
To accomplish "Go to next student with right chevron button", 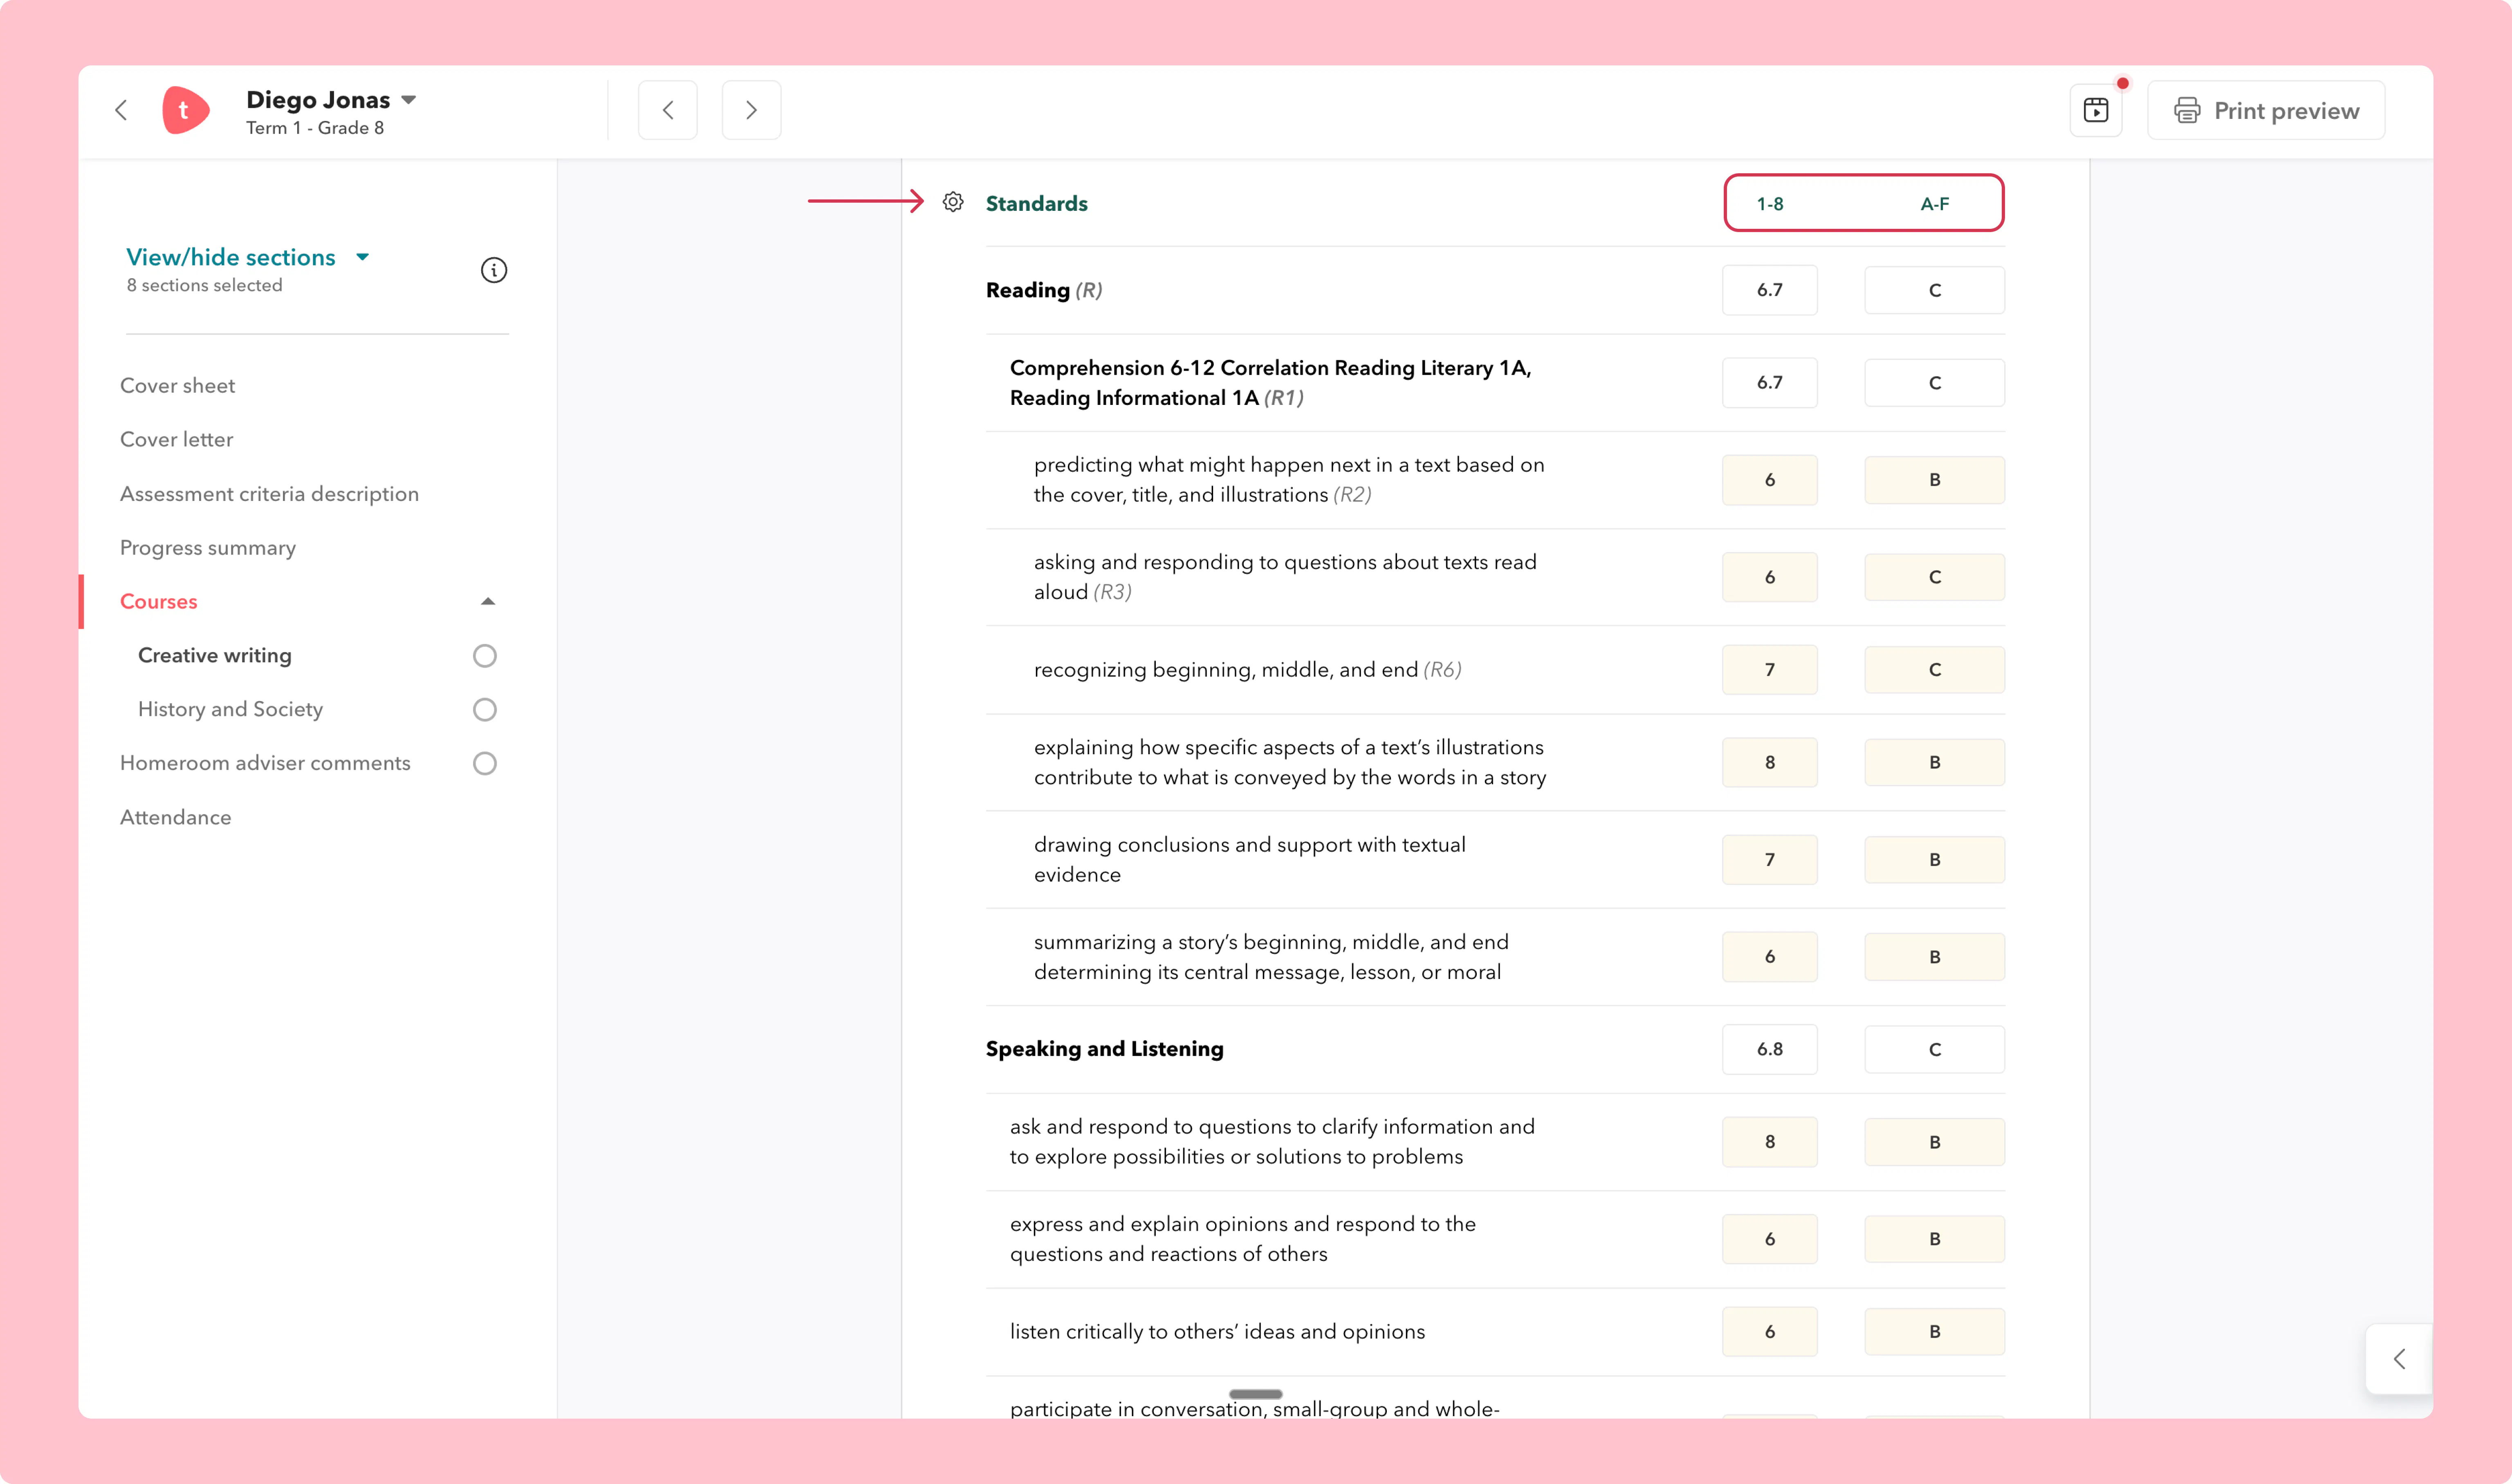I will pyautogui.click(x=751, y=110).
